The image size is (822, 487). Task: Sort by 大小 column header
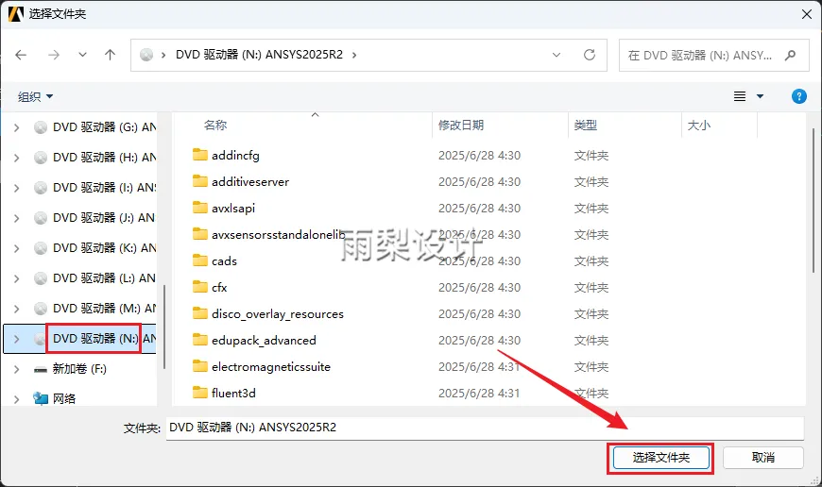pos(698,126)
